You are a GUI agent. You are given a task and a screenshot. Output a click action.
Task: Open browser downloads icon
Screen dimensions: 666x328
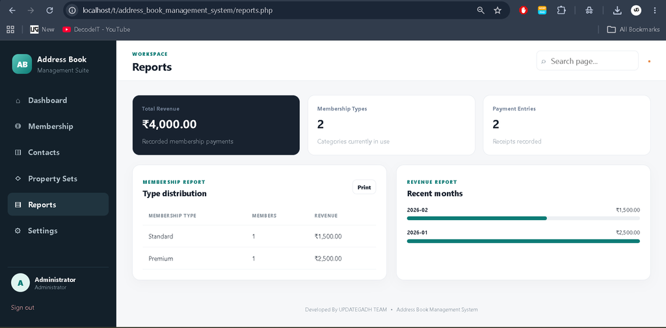(x=617, y=10)
